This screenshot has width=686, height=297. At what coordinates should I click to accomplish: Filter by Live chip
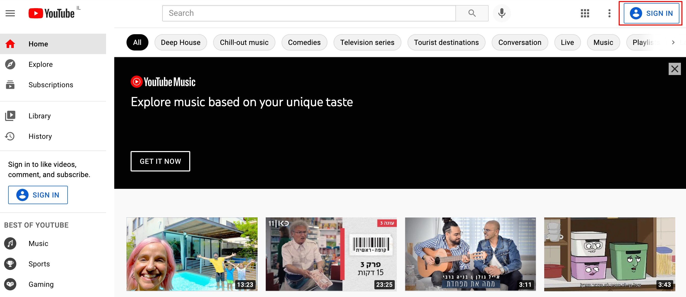click(x=567, y=42)
